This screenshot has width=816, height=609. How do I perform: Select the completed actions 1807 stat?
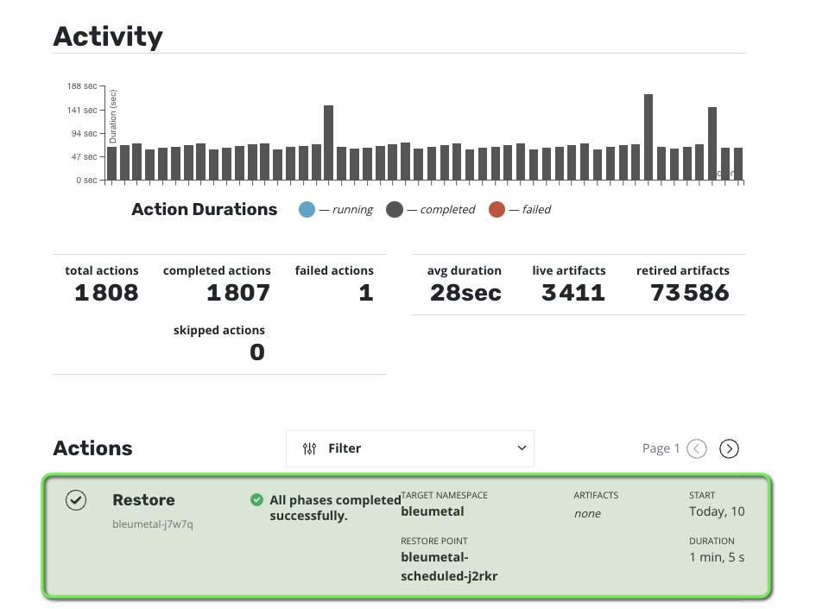click(x=218, y=284)
